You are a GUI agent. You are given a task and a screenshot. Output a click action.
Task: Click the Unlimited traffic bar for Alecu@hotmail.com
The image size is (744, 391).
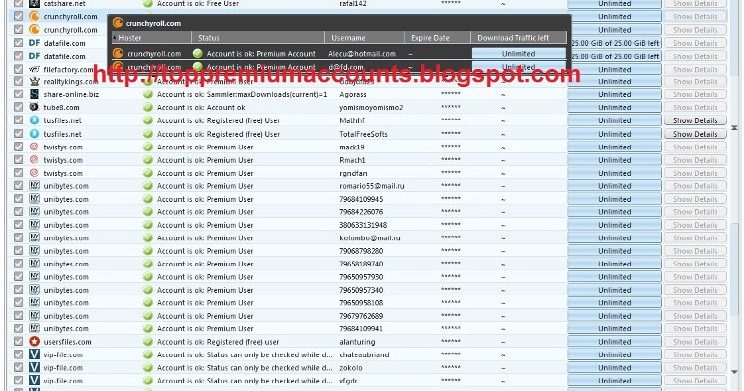[x=519, y=54]
